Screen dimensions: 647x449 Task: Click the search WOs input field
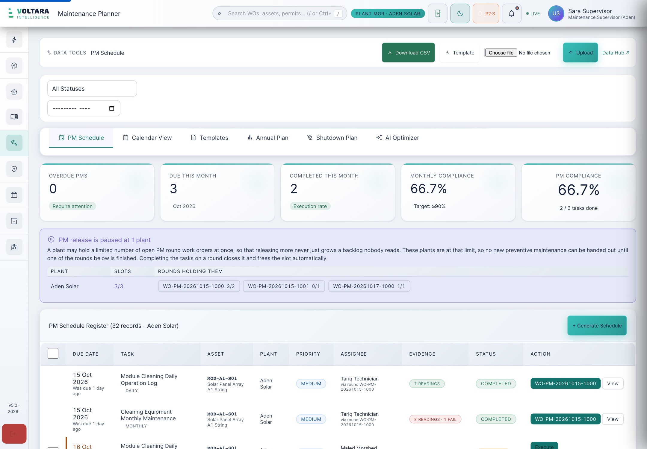tap(280, 13)
